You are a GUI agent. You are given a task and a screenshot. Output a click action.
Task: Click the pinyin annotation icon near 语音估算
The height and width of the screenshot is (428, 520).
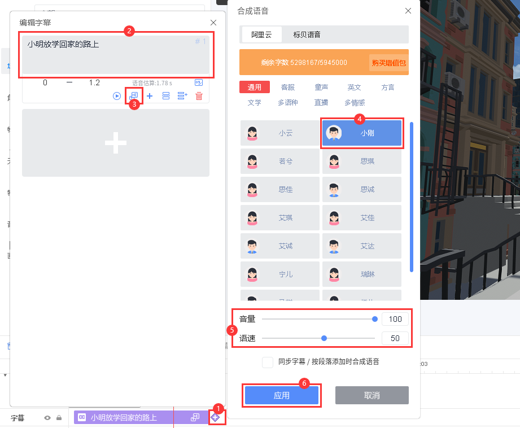tap(199, 82)
